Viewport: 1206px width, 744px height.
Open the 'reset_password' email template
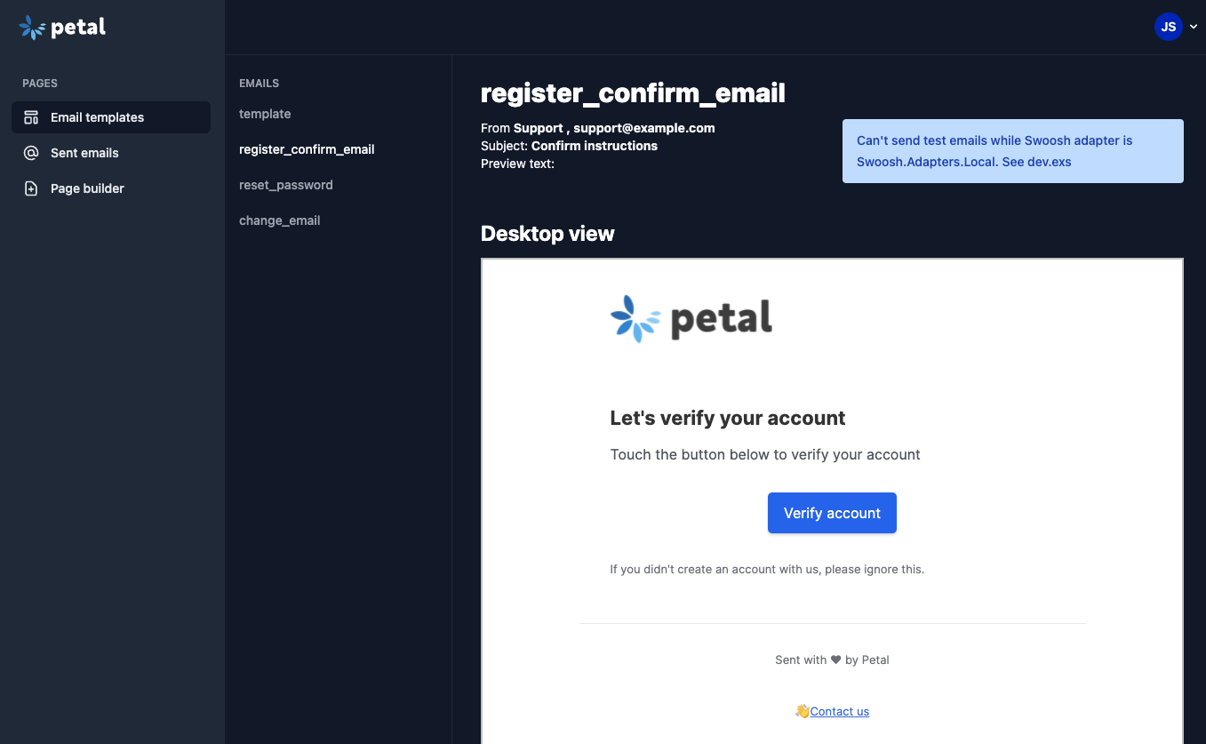tap(285, 185)
